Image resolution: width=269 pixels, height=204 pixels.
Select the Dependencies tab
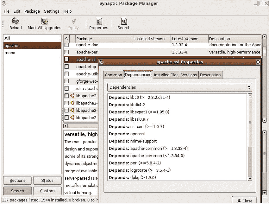coord(138,74)
